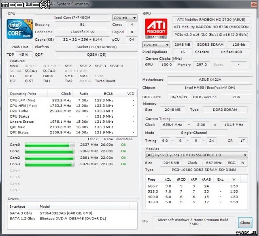Click the Motherboard ASUS K42JA field

tap(210, 80)
